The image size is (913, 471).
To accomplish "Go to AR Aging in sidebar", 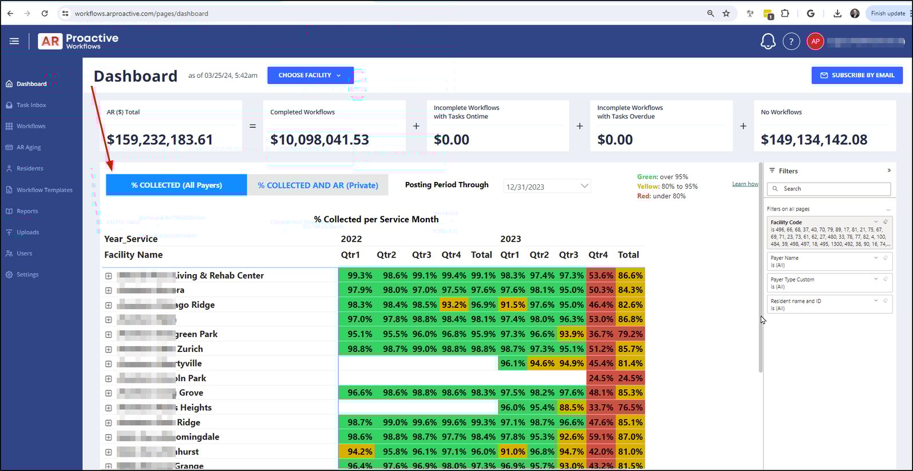I will click(x=29, y=148).
